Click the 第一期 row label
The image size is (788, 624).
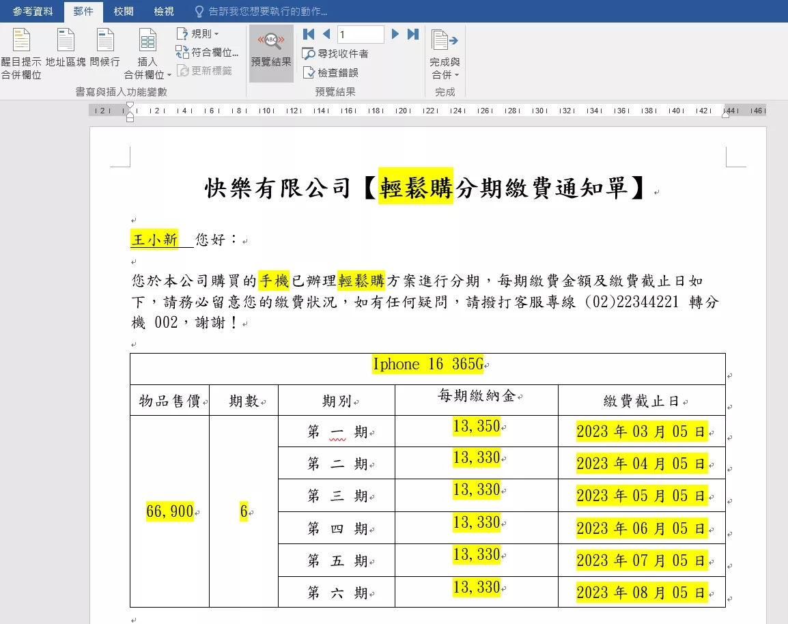[x=337, y=431]
